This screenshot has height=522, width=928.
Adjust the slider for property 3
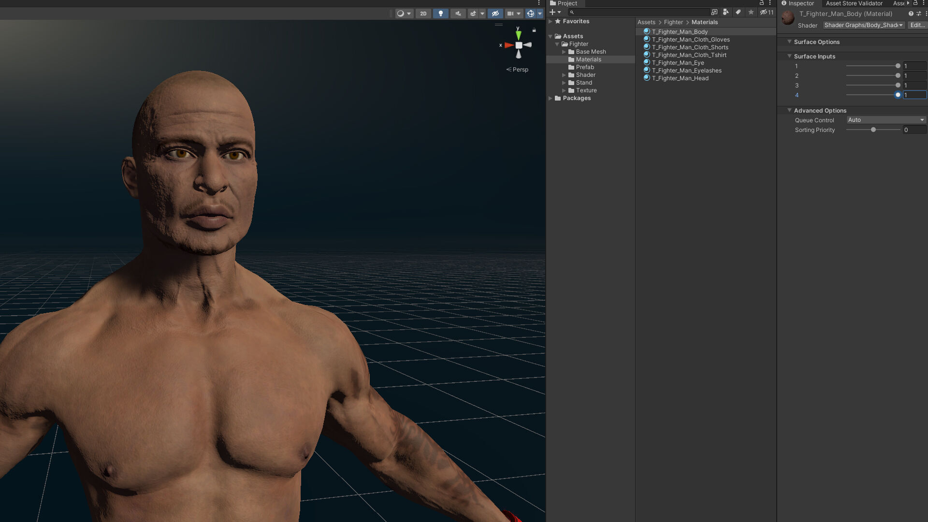point(873,85)
